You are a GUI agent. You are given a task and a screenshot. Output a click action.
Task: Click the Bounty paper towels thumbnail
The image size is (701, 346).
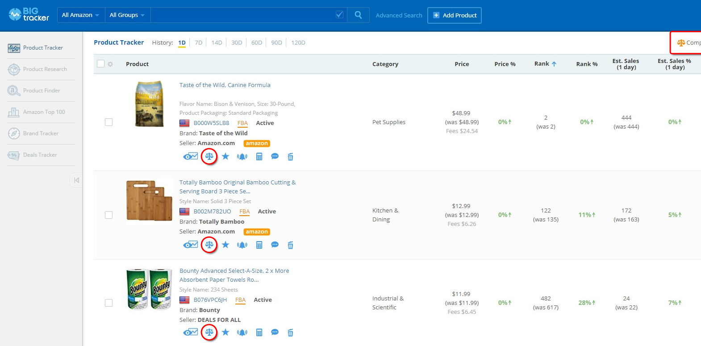coord(150,289)
